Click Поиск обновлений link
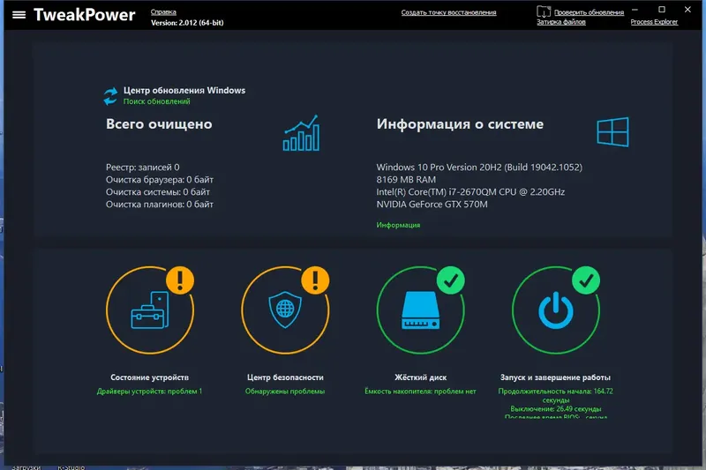The height and width of the screenshot is (470, 706). 157,101
